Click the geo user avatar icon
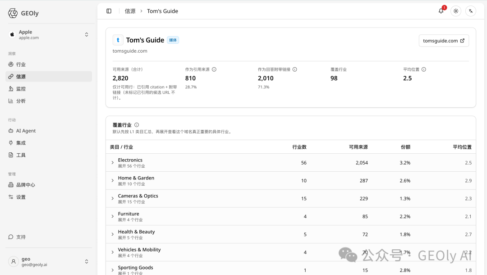The image size is (487, 275). click(x=14, y=261)
